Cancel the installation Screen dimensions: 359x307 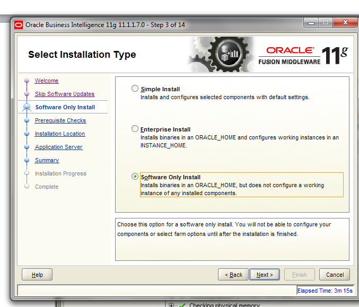tap(335, 275)
